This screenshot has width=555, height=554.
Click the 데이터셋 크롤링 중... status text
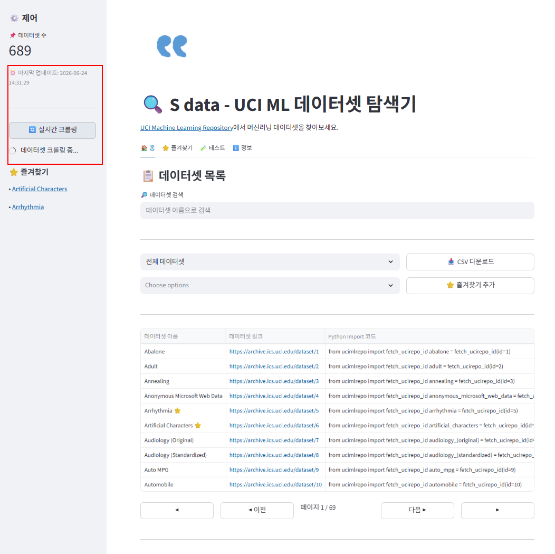(x=49, y=150)
